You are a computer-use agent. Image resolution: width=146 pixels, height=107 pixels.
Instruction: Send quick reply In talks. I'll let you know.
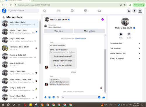(63, 61)
